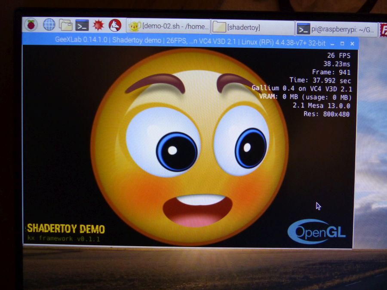Open the file manager folders icon
The height and width of the screenshot is (290, 387).
(66, 25)
